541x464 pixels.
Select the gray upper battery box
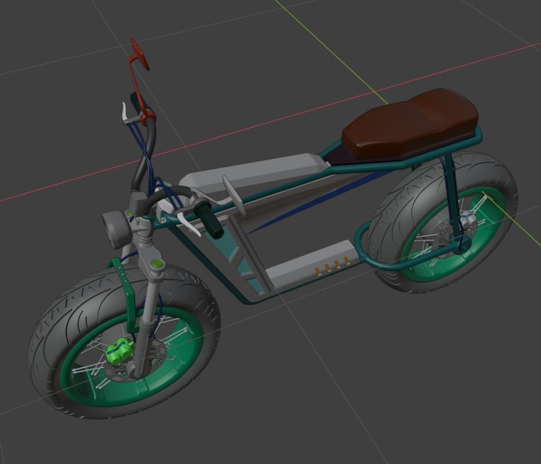coord(255,171)
